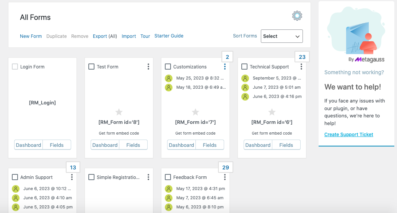Image resolution: width=397 pixels, height=213 pixels.
Task: Choose Import from the forms toolbar
Action: coord(129,36)
